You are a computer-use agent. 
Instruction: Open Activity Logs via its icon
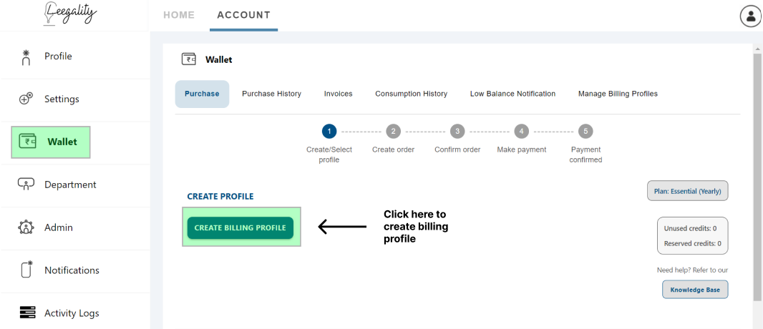[x=27, y=313]
